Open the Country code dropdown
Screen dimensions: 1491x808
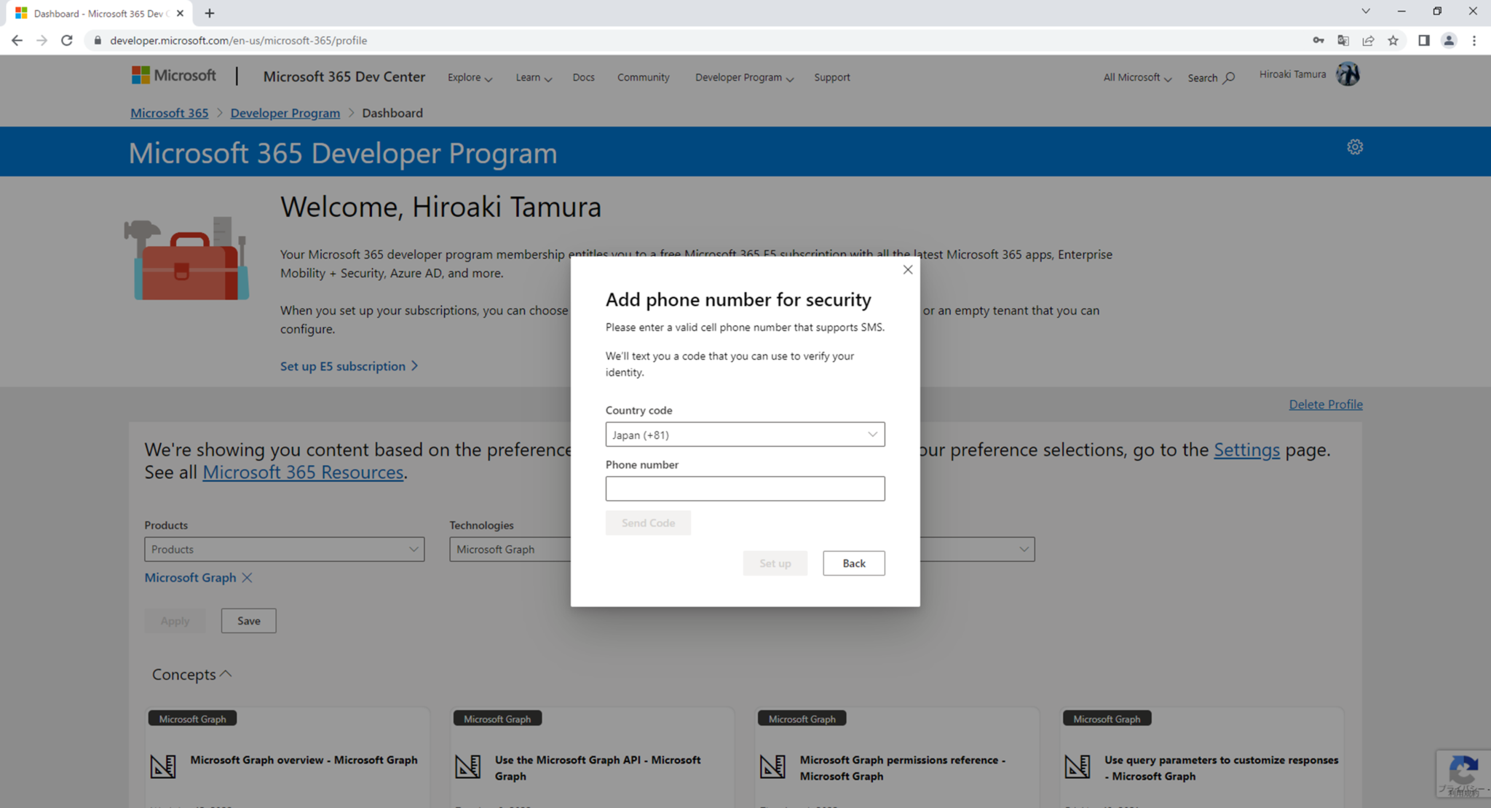pyautogui.click(x=745, y=435)
